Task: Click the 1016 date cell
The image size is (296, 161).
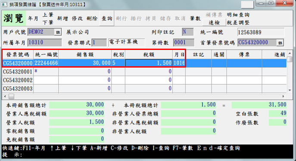Action: (179, 63)
